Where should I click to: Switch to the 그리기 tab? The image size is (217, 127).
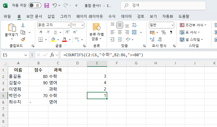(65, 16)
